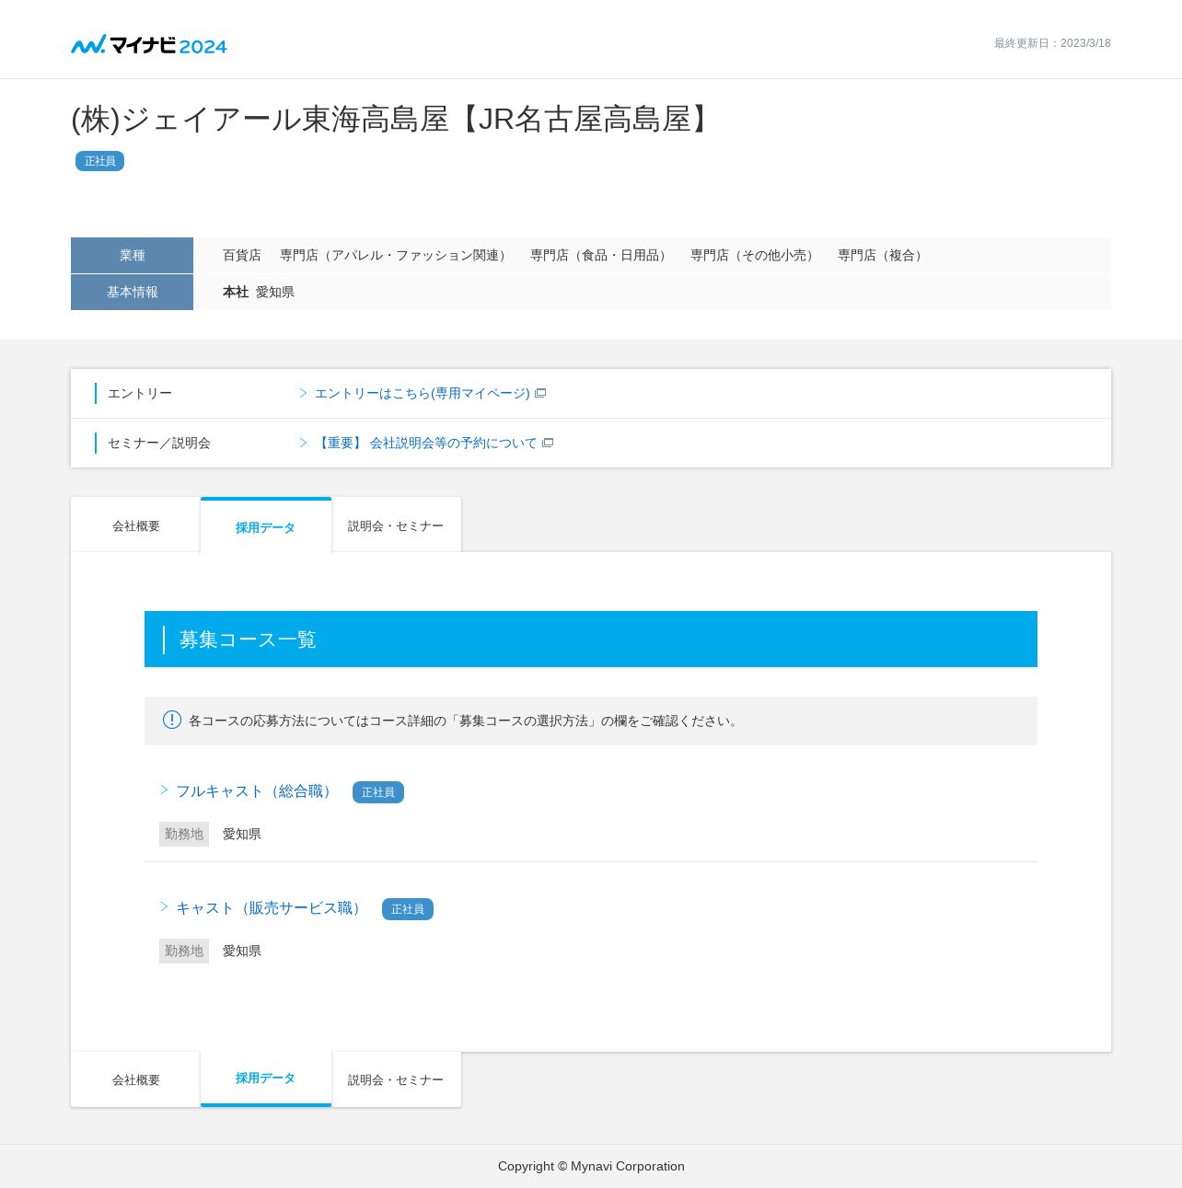The image size is (1182, 1188).
Task: Switch to the bottom 会社概要 tab
Action: pos(135,1079)
